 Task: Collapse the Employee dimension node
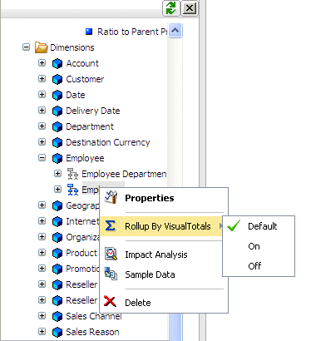42,158
